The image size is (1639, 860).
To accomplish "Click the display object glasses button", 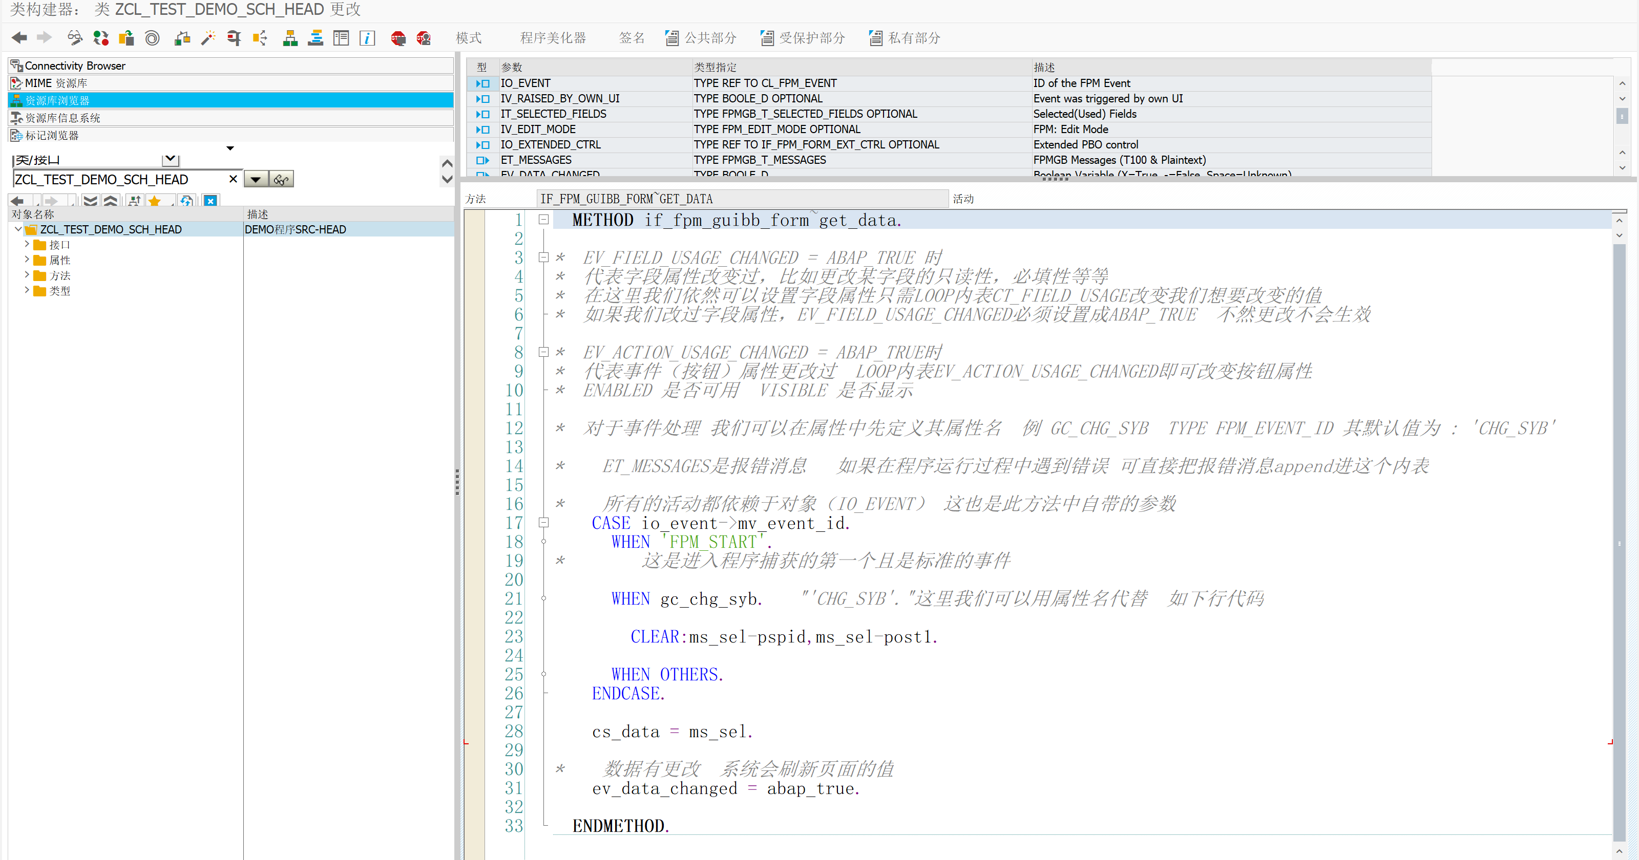I will click(x=281, y=179).
